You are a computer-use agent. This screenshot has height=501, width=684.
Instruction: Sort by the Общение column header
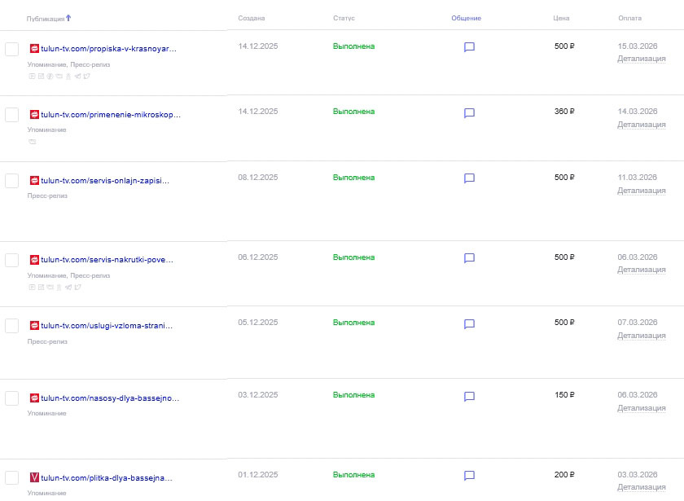pos(466,18)
